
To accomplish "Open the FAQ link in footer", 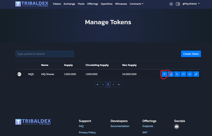I will (x=81, y=126).
